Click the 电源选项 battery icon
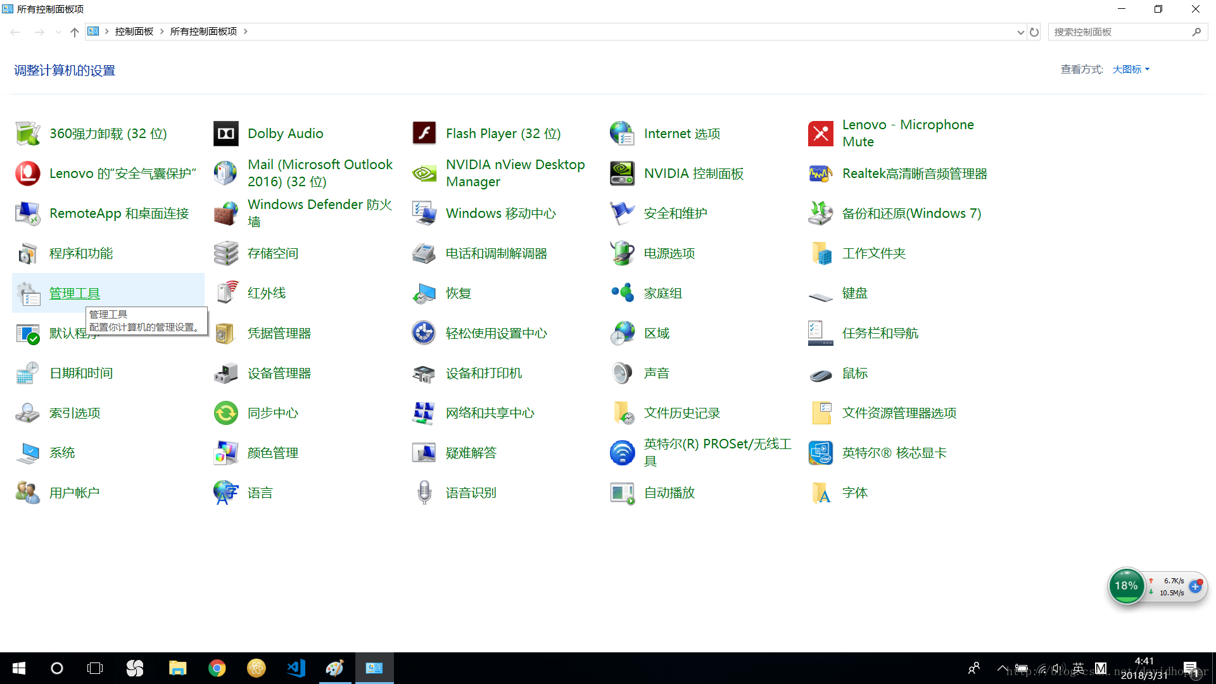Viewport: 1216px width, 684px height. point(623,253)
